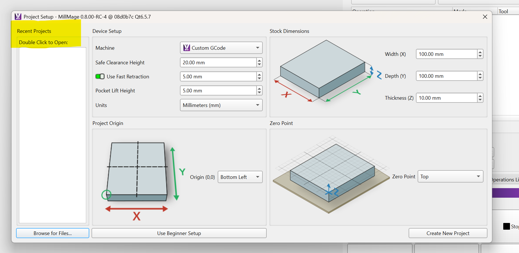Image resolution: width=519 pixels, height=253 pixels.
Task: Click the Pocket Lift Height input field
Action: pos(218,90)
